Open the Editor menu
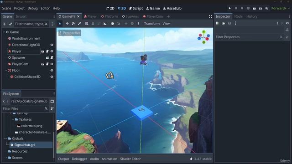 [45, 8]
